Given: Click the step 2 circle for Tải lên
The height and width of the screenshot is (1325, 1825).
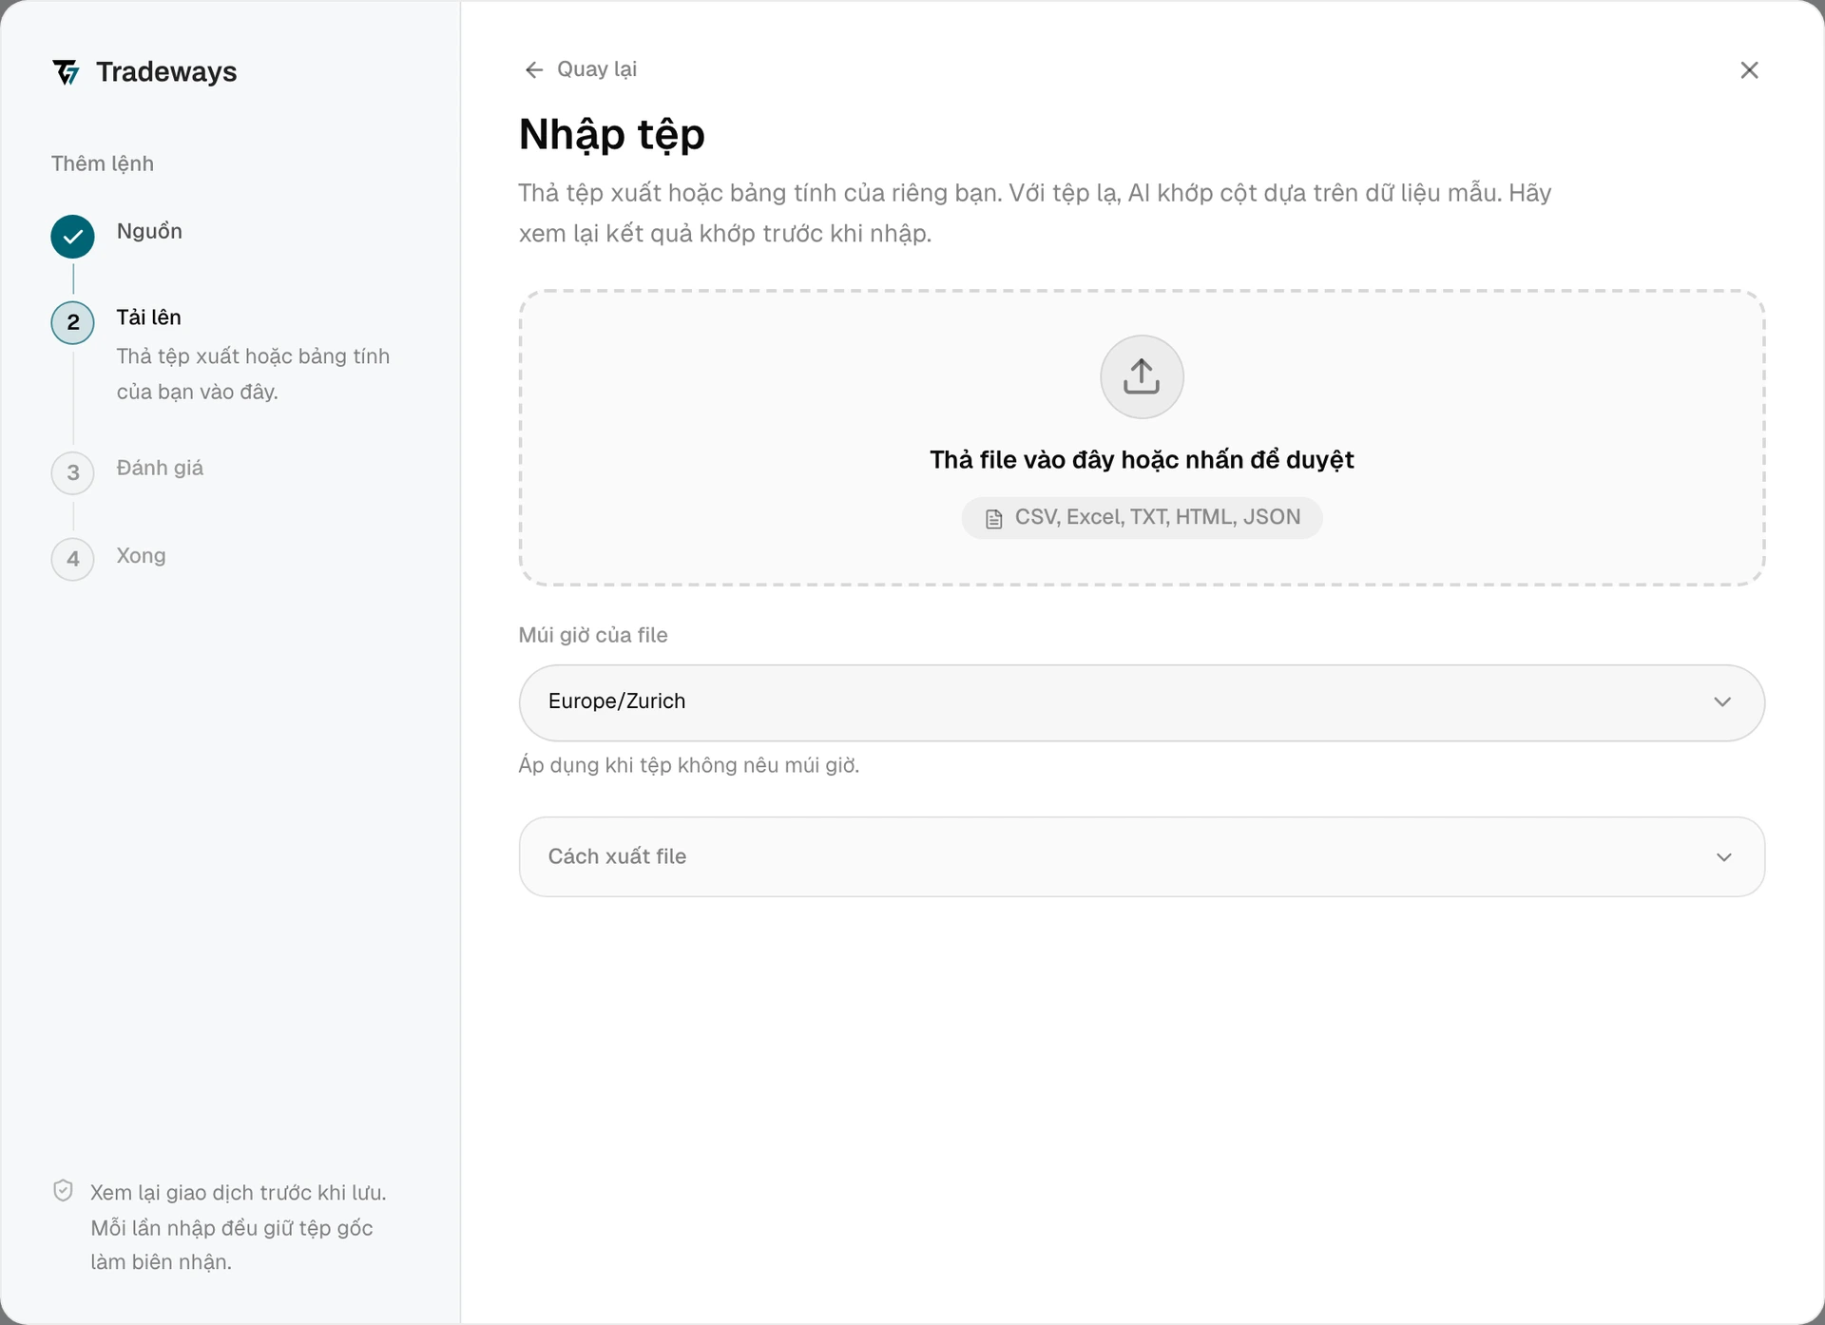Looking at the screenshot, I should (73, 322).
